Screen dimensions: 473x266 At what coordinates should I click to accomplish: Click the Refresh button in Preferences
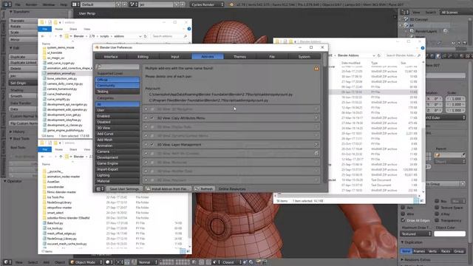(x=204, y=189)
